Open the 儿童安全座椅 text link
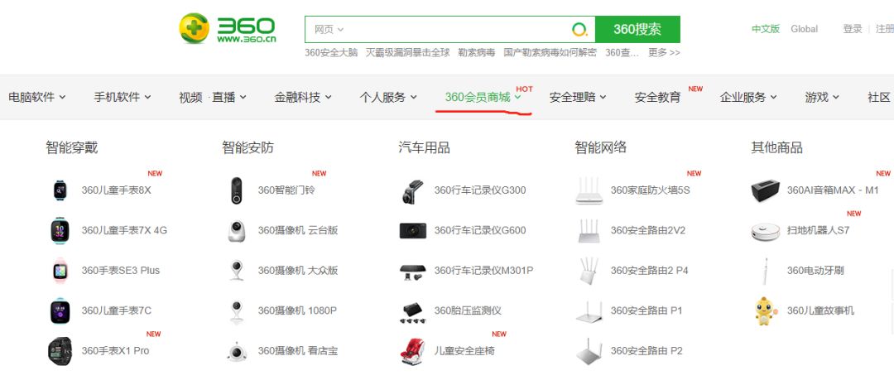The width and height of the screenshot is (894, 385). [x=464, y=351]
